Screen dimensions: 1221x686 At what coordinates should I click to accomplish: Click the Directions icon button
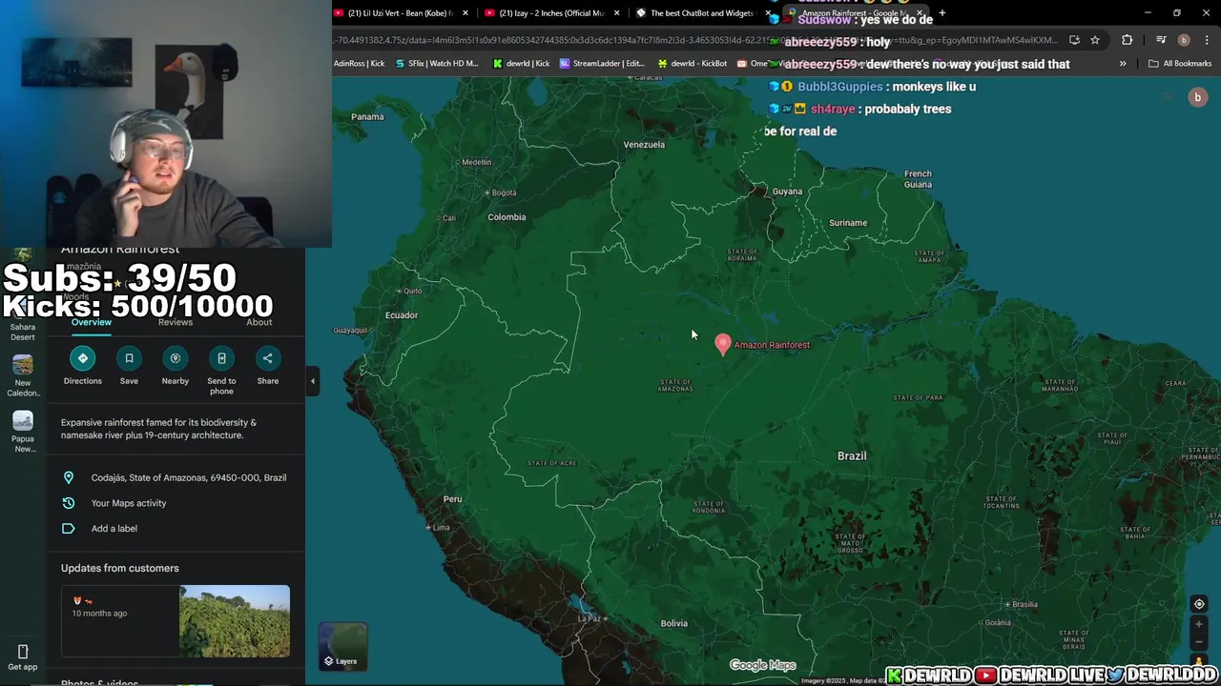(x=83, y=358)
